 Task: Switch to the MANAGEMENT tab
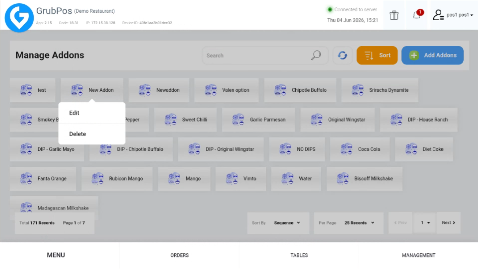click(x=418, y=255)
